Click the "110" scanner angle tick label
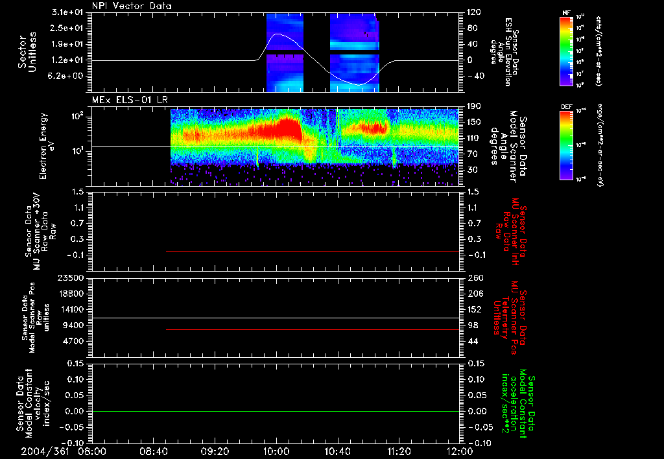 point(474,138)
